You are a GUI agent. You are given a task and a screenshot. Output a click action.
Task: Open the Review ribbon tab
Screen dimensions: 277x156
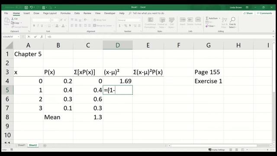pos(87,13)
